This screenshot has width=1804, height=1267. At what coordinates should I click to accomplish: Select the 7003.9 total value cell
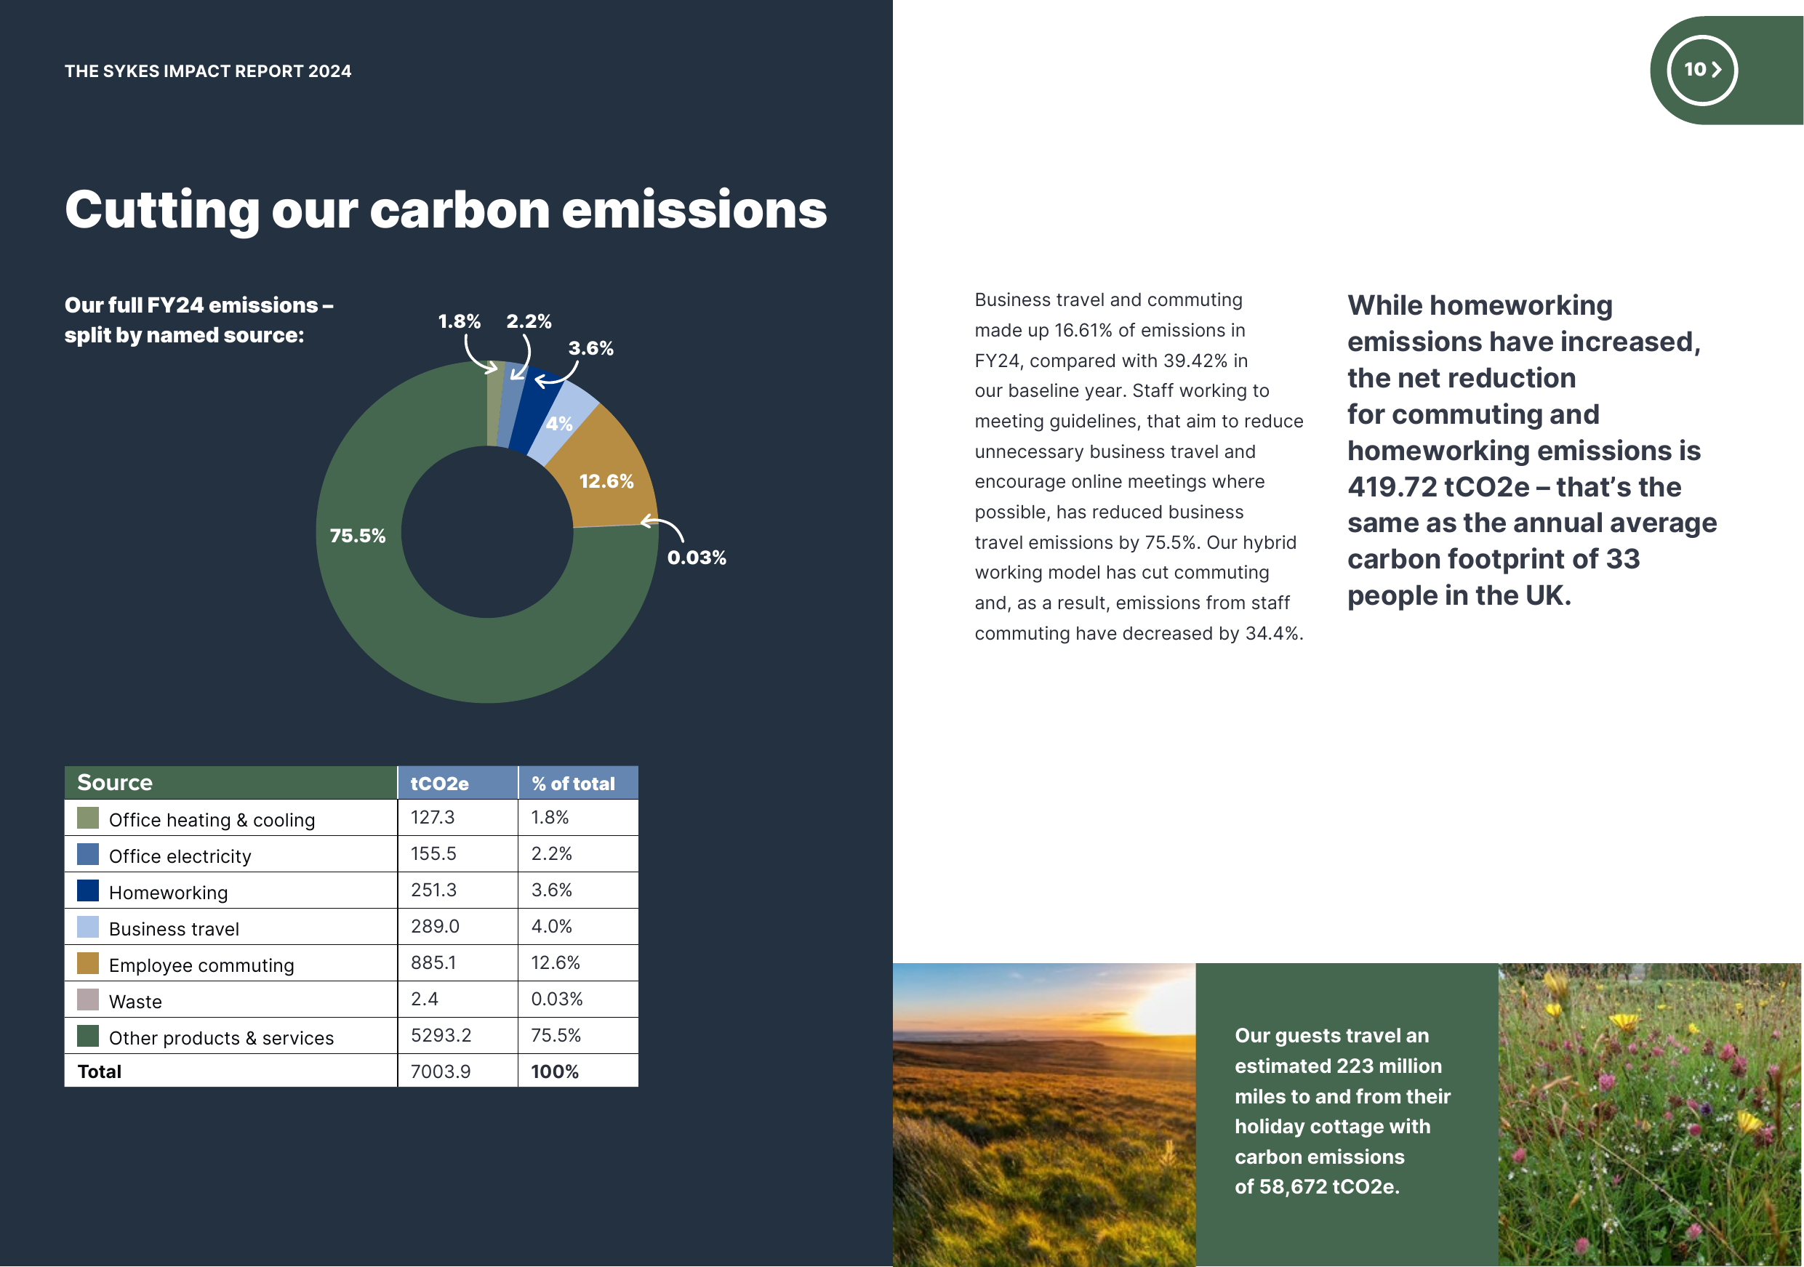458,1071
